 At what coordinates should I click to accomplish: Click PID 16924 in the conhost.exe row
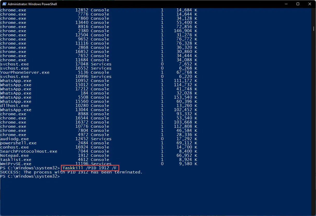click(82, 147)
